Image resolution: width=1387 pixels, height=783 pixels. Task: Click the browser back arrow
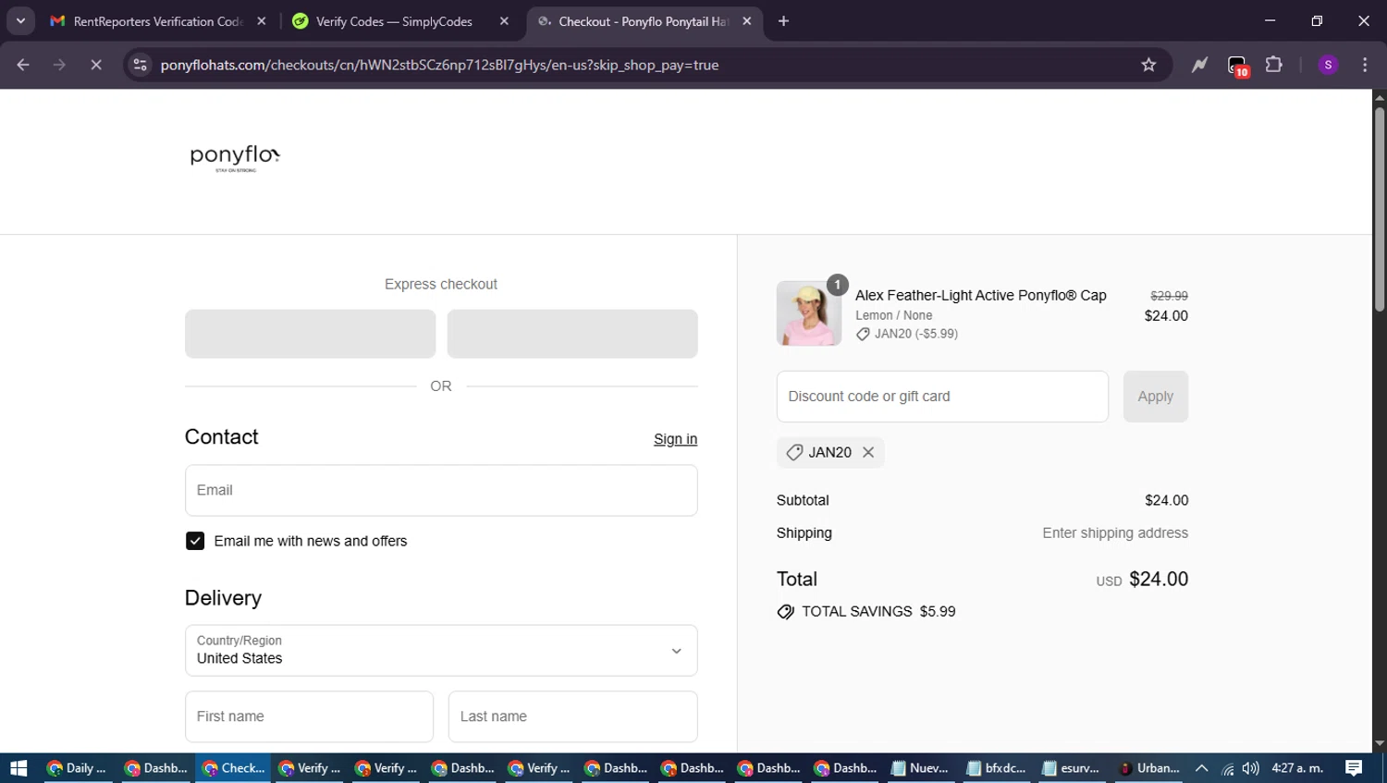pyautogui.click(x=23, y=65)
